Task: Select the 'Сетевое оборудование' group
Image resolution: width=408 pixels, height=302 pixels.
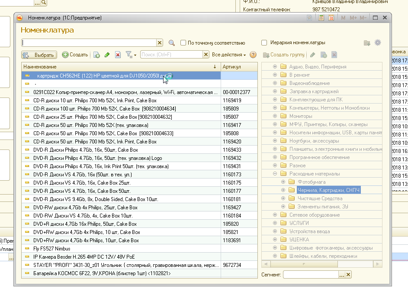Action: click(x=314, y=215)
